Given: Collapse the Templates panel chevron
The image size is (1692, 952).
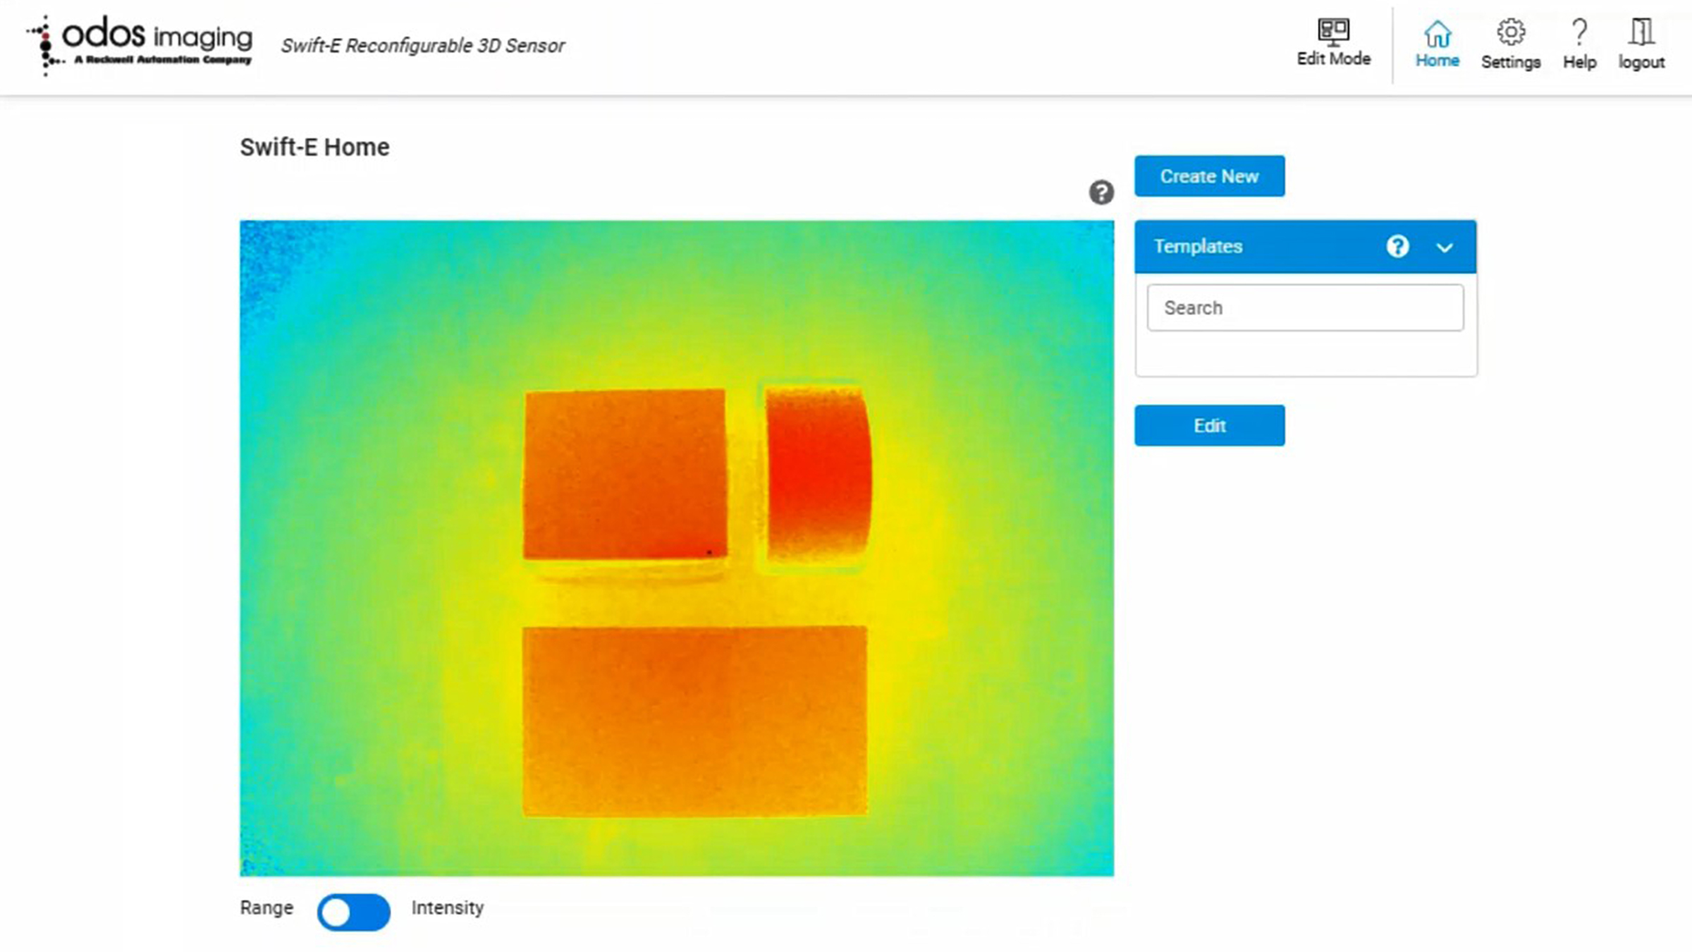Looking at the screenshot, I should point(1445,248).
